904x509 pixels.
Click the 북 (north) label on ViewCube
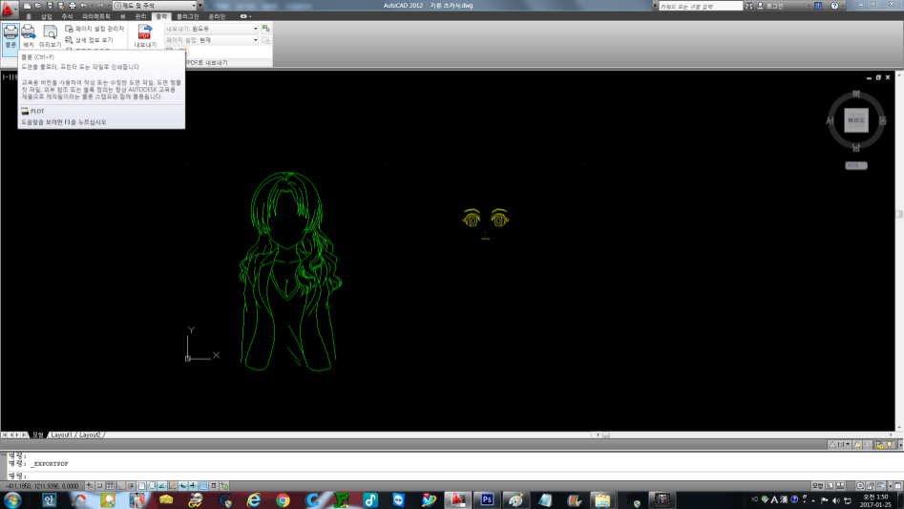point(856,94)
